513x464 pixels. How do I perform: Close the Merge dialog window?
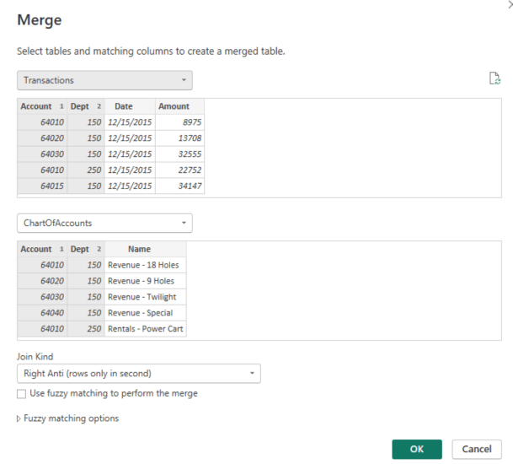point(508,4)
